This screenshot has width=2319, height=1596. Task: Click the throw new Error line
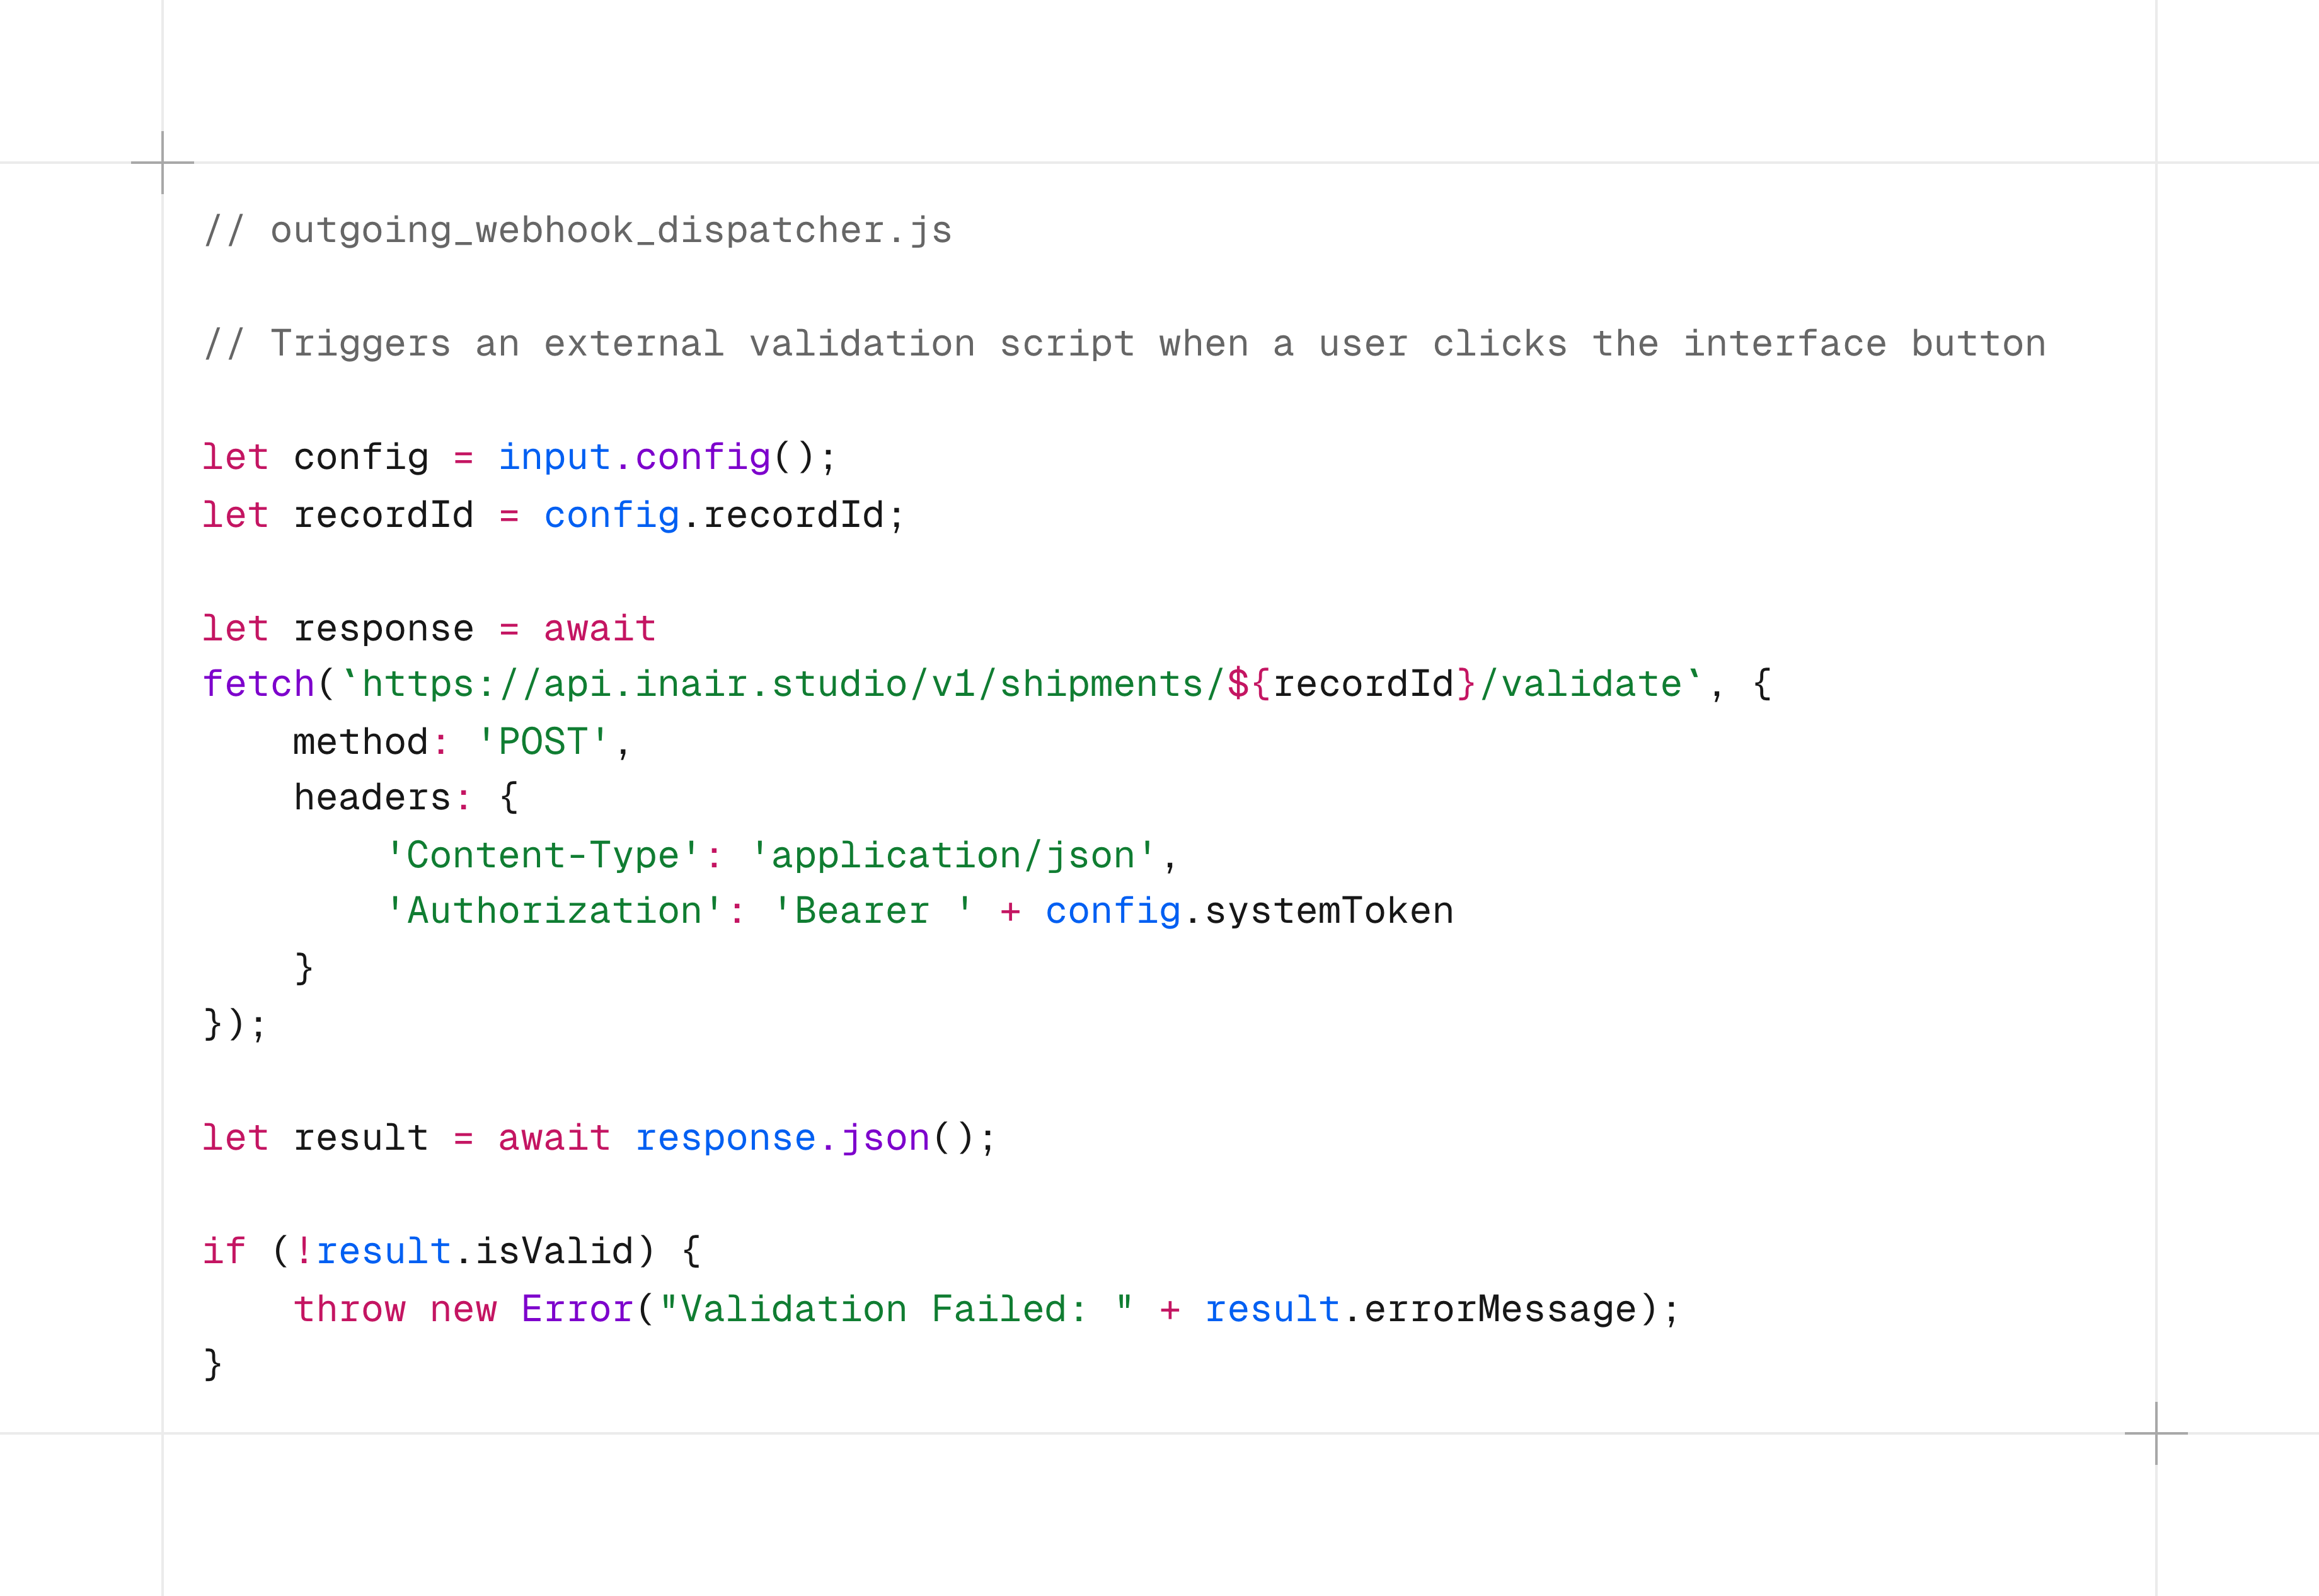pyautogui.click(x=987, y=1310)
